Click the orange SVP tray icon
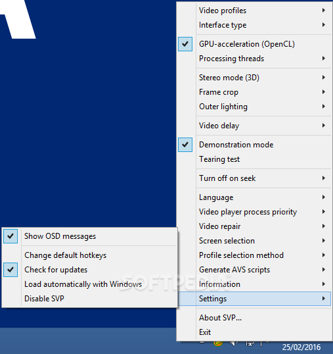Image resolution: width=333 pixels, height=354 pixels. [218, 343]
